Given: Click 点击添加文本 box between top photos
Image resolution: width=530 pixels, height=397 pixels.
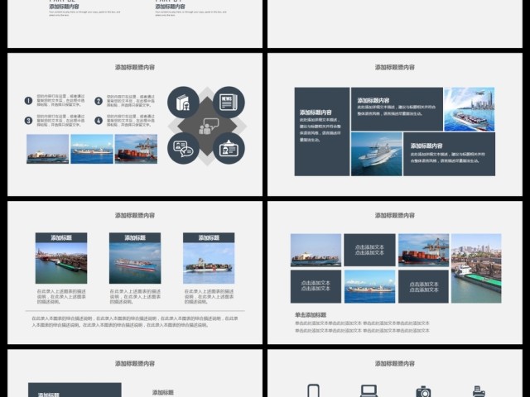Looking at the screenshot, I should coord(369,250).
